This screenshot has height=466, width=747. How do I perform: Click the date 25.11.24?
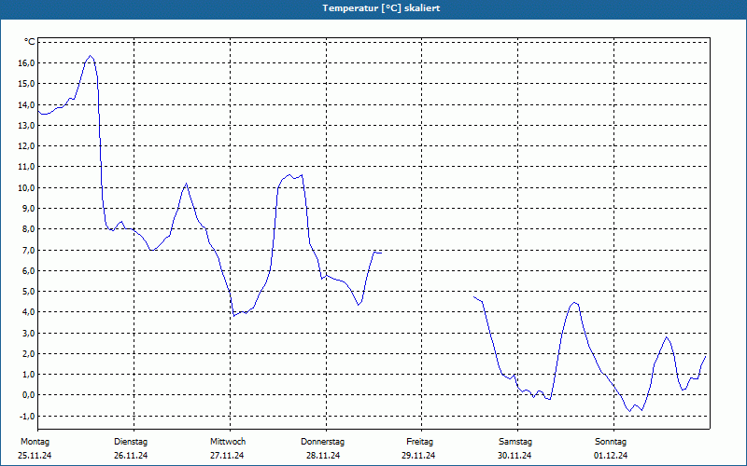[35, 456]
